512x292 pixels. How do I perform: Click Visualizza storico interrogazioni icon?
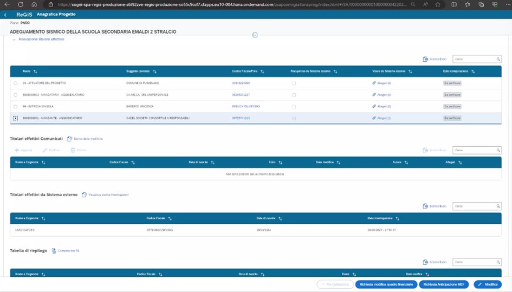pyautogui.click(x=85, y=194)
